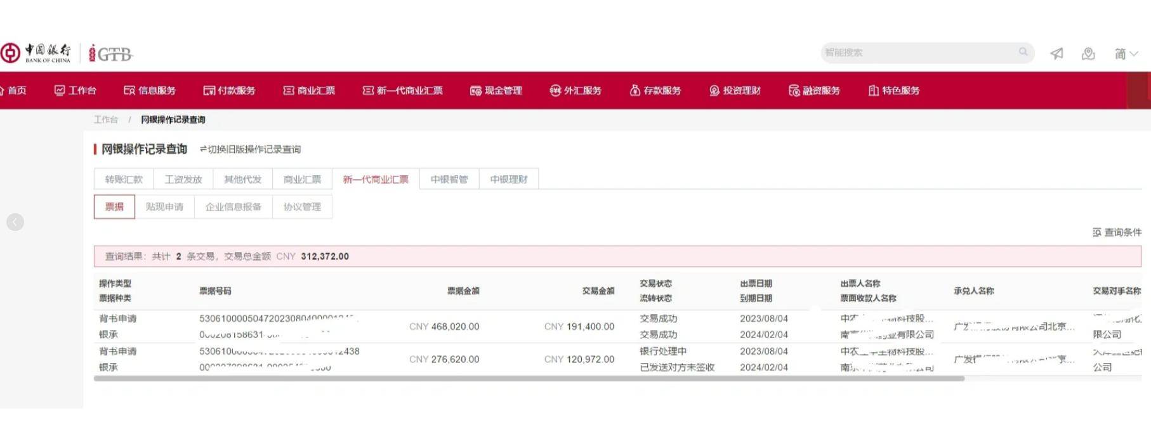Click the left collapse arrow button
1151x441 pixels.
tap(15, 222)
